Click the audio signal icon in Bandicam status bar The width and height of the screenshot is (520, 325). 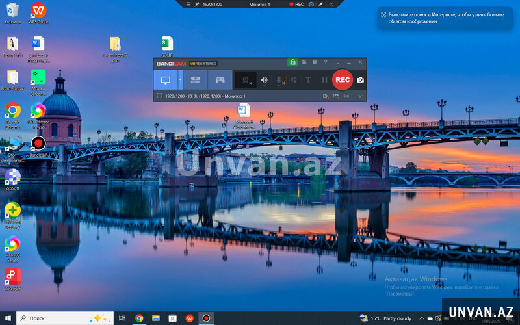(x=346, y=96)
